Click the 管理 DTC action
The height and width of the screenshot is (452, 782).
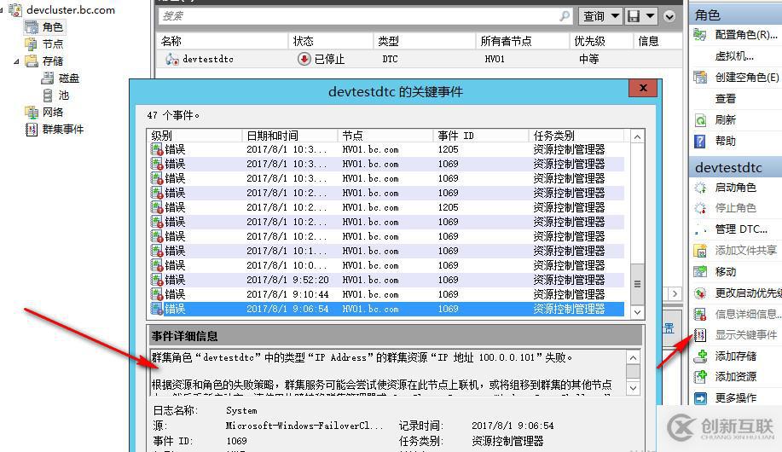[x=740, y=229]
